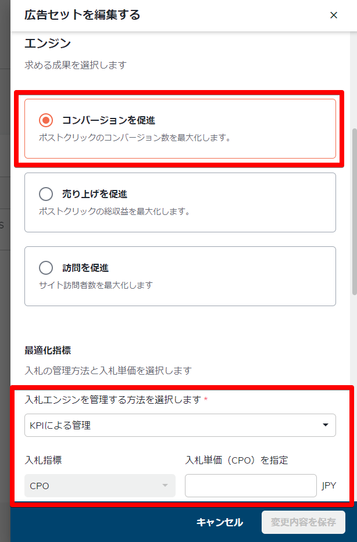The height and width of the screenshot is (542, 357).
Task: Click the 入札エンジンを管理する方法を選択します label
Action: point(113,400)
